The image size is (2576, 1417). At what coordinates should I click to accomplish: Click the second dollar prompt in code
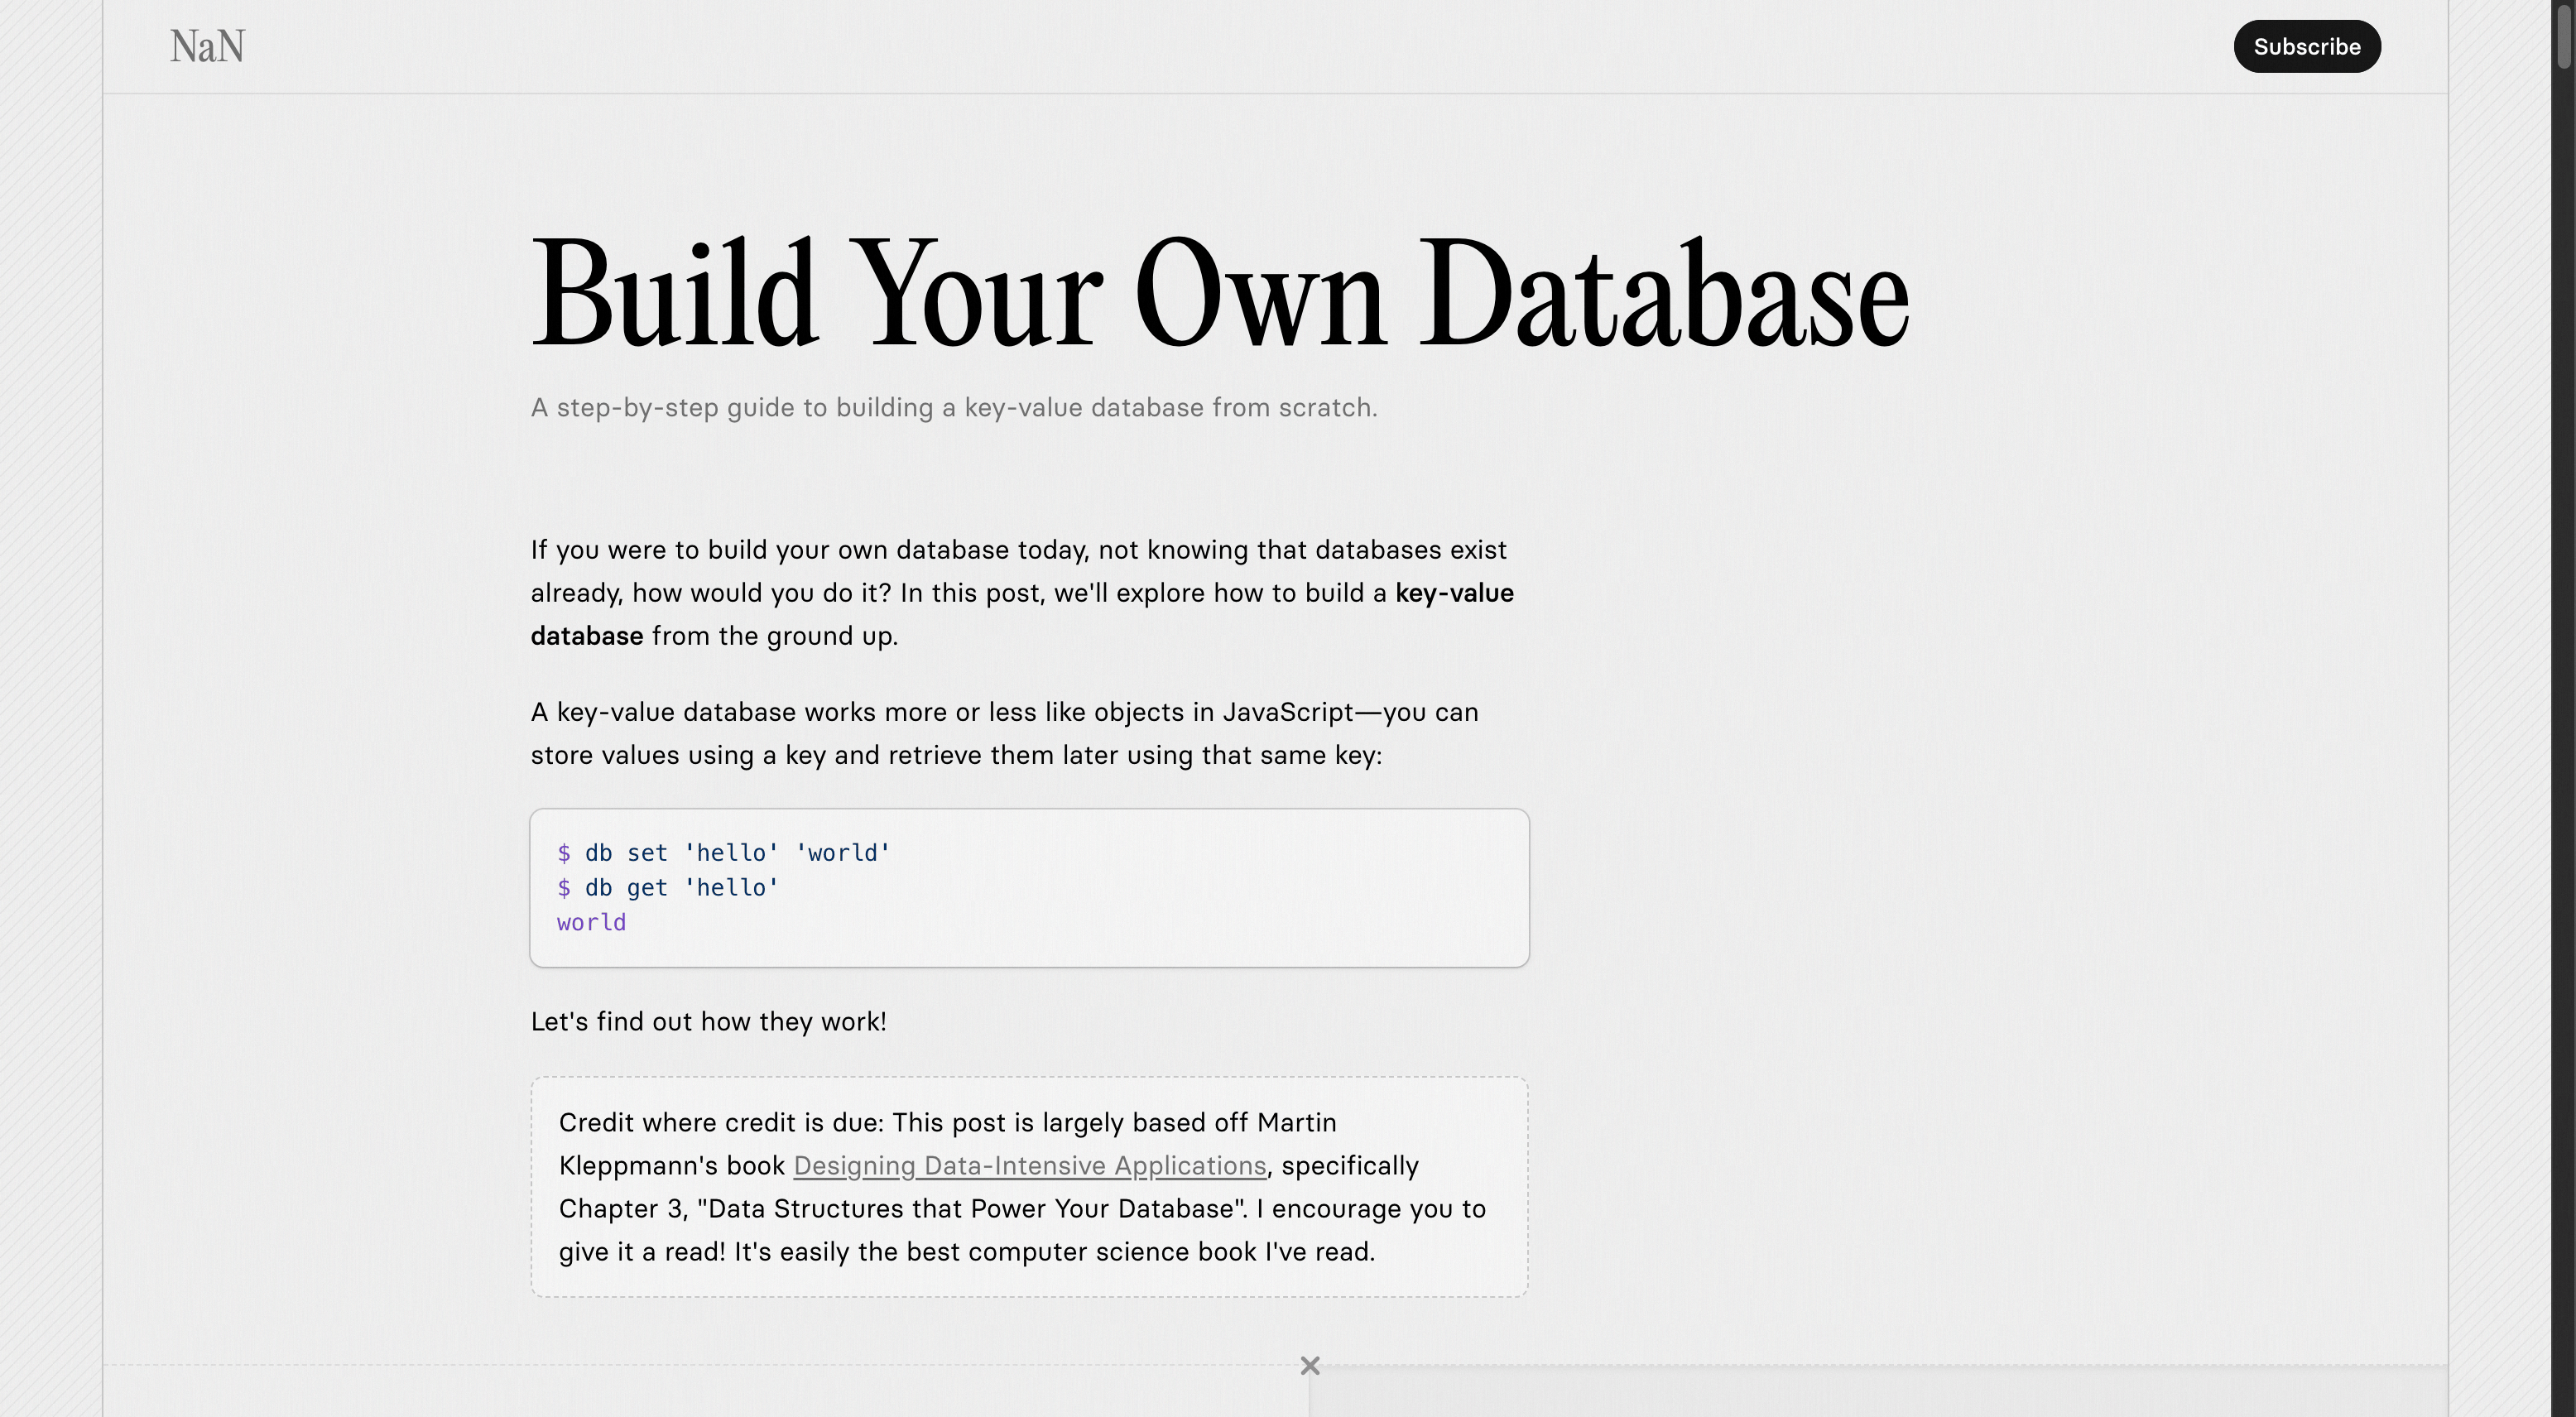coord(564,888)
